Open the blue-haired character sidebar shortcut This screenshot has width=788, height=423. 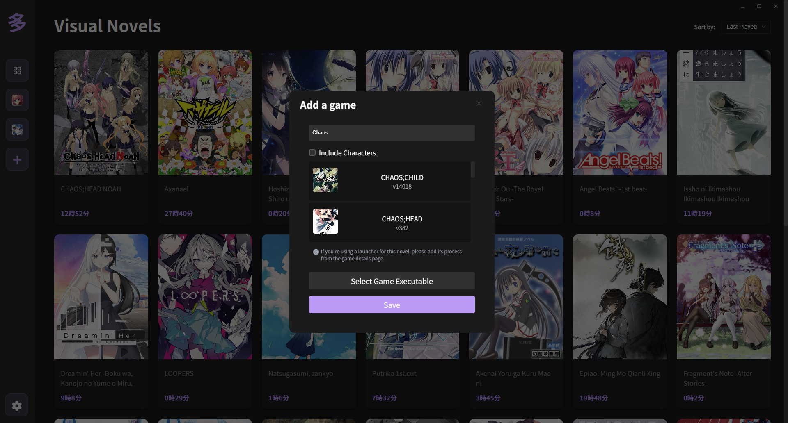17,130
